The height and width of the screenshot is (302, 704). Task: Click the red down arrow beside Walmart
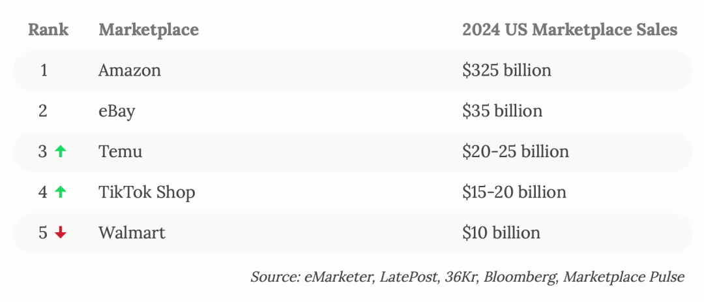click(x=60, y=233)
